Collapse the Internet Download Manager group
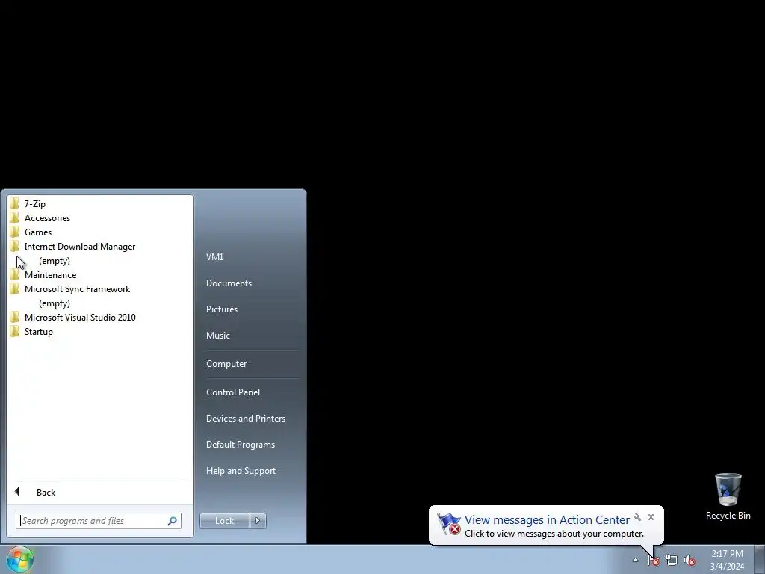 pos(100,246)
